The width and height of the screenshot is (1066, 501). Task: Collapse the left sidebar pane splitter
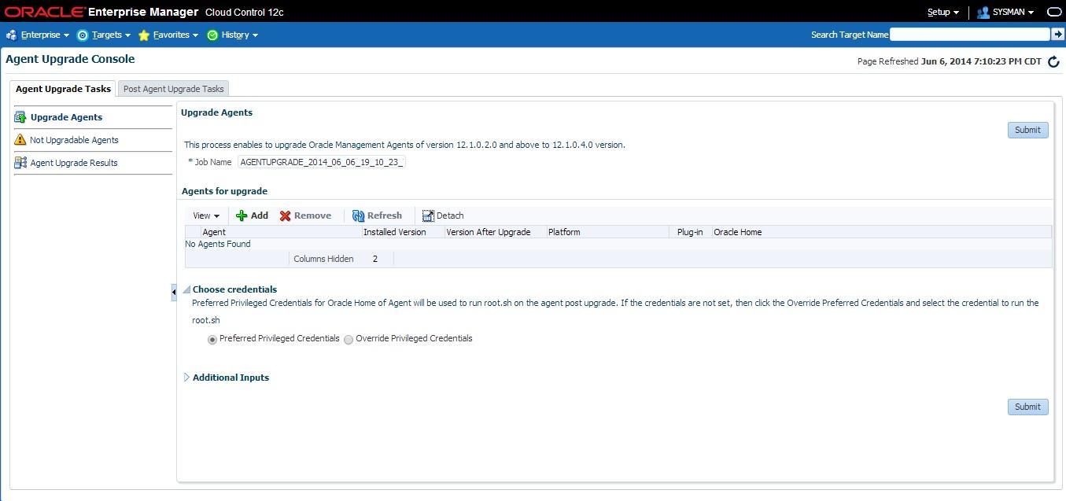174,292
